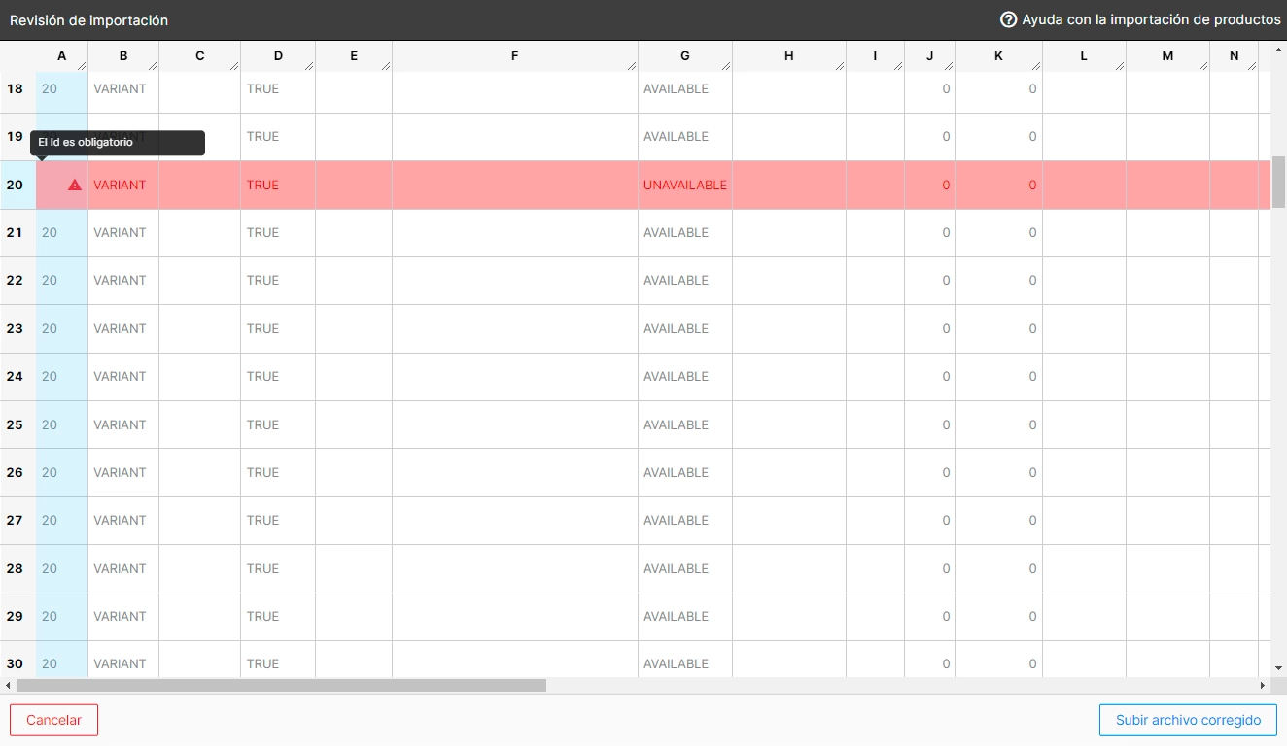This screenshot has width=1287, height=746.
Task: Click the red TRUE cell in row 20
Action: coord(278,185)
